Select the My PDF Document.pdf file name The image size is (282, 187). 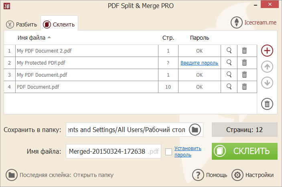[42, 75]
